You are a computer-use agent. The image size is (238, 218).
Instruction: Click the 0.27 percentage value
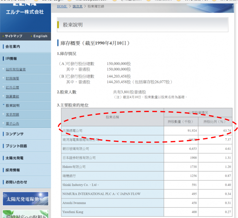[x=228, y=212]
